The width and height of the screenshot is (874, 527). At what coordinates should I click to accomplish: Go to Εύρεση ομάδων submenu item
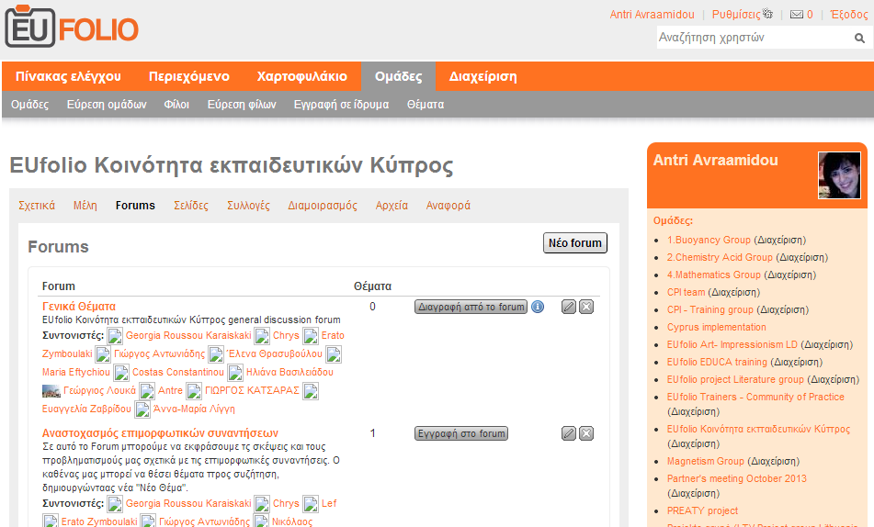pyautogui.click(x=107, y=104)
